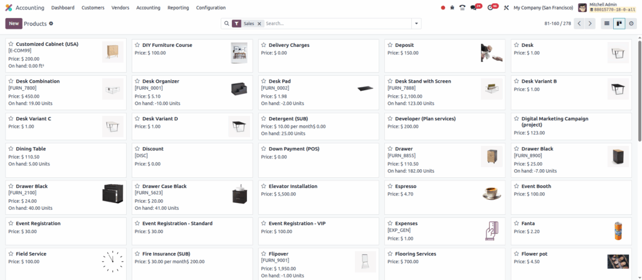This screenshot has height=280, width=642.
Task: Open the Products gear settings icon
Action: pos(51,24)
